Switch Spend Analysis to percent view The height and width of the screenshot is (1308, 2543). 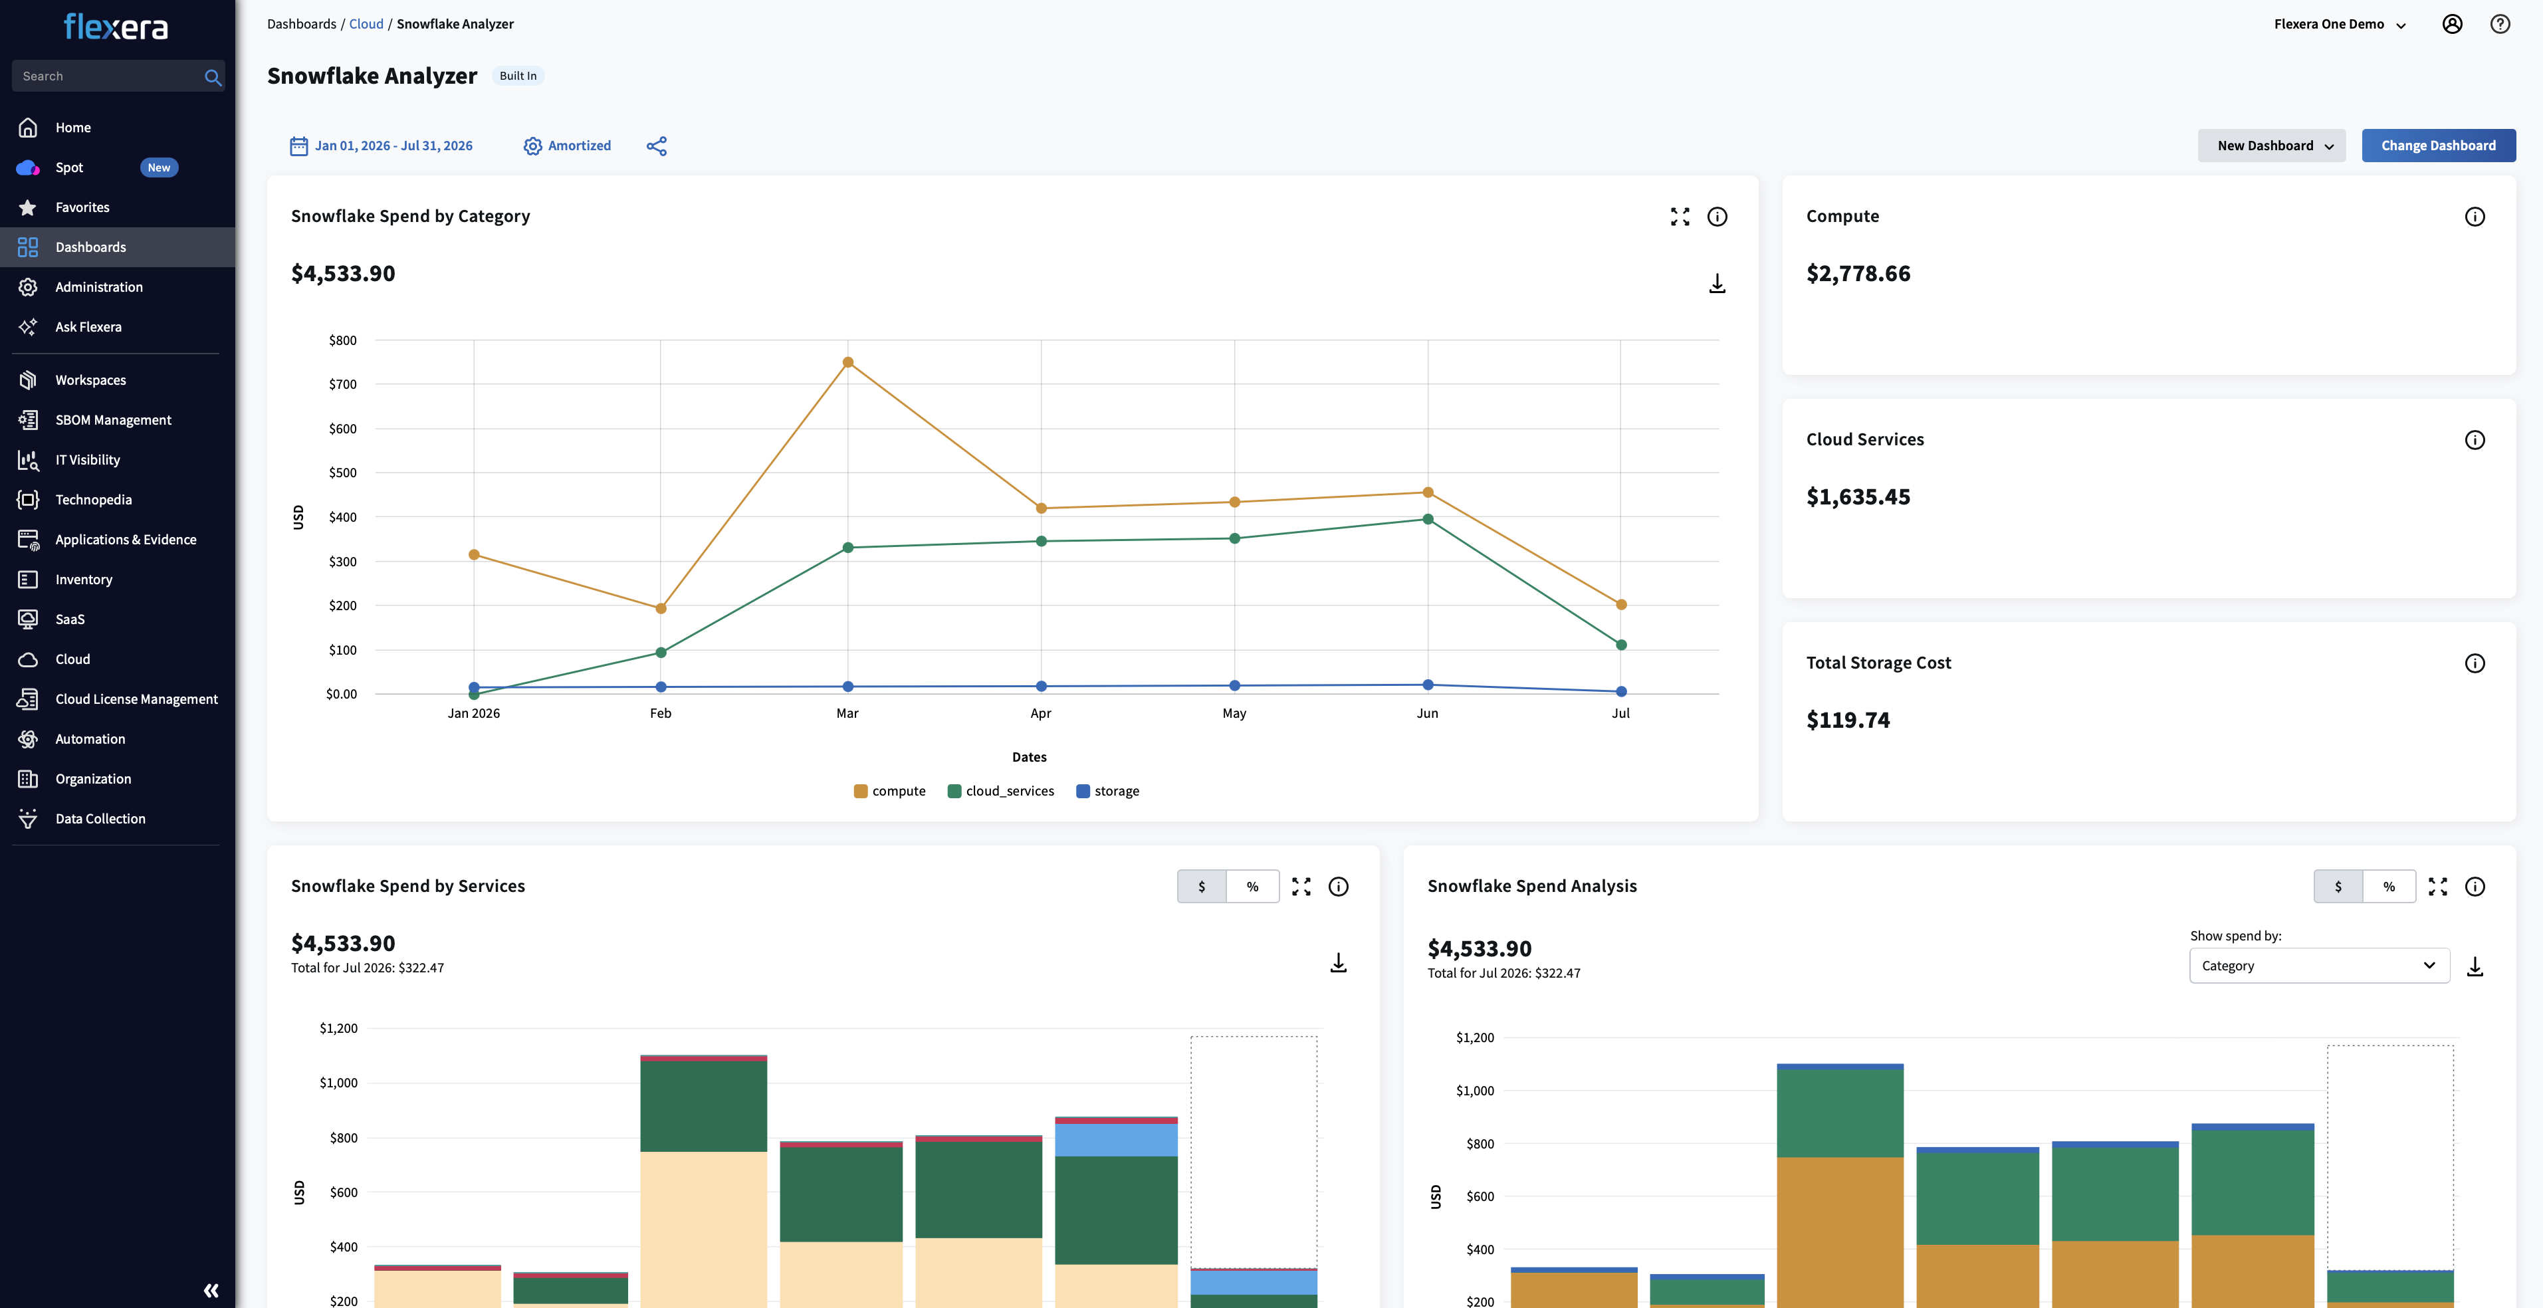[x=2389, y=887]
